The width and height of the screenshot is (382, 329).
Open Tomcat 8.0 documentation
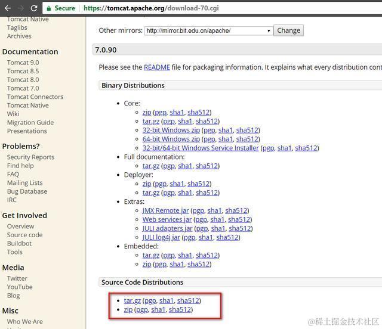(x=23, y=80)
